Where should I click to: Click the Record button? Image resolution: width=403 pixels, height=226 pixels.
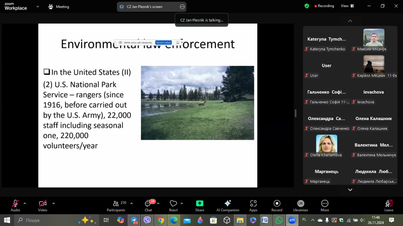point(277,206)
